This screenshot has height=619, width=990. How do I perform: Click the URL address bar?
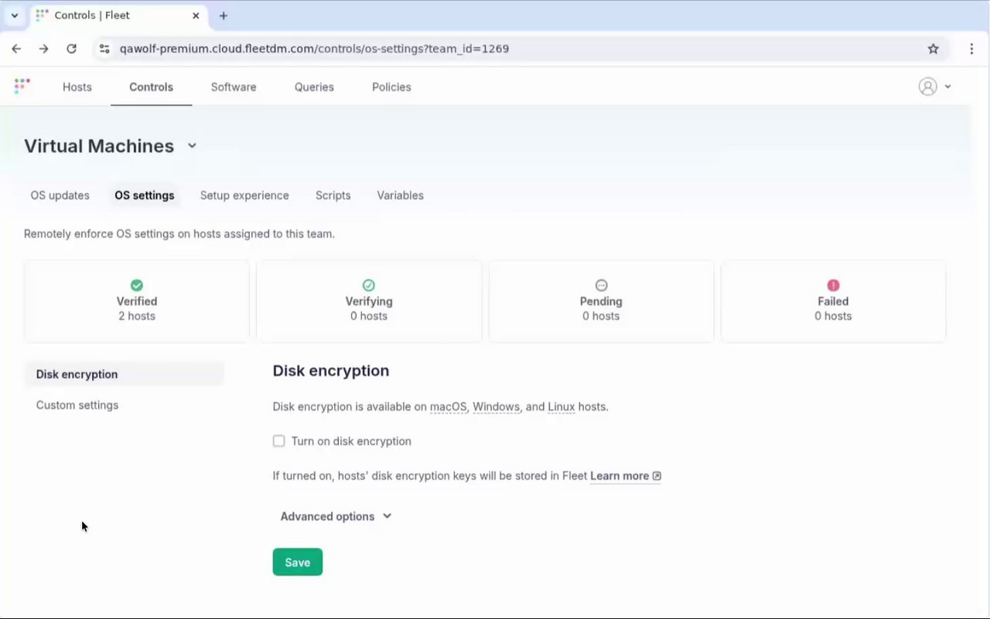(510, 49)
